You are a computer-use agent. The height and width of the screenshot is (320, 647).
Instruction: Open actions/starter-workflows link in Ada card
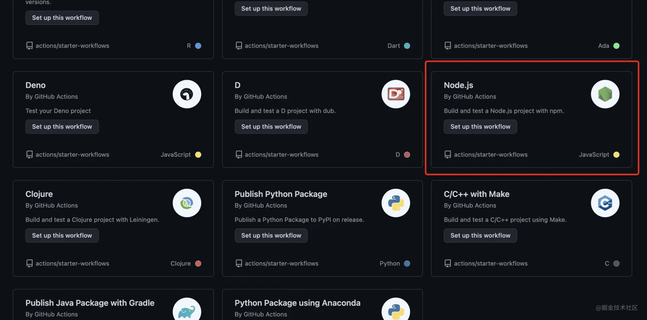pos(491,46)
